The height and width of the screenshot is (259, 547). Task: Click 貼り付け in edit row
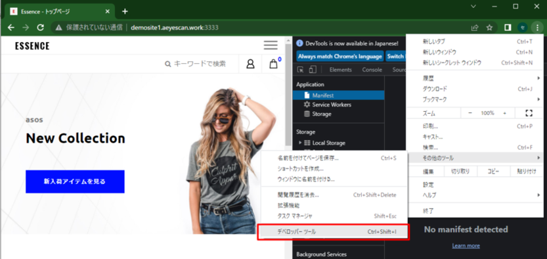[x=527, y=172]
